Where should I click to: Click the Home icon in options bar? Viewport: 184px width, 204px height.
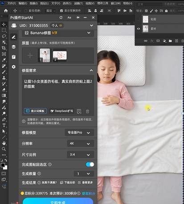tap(6, 11)
